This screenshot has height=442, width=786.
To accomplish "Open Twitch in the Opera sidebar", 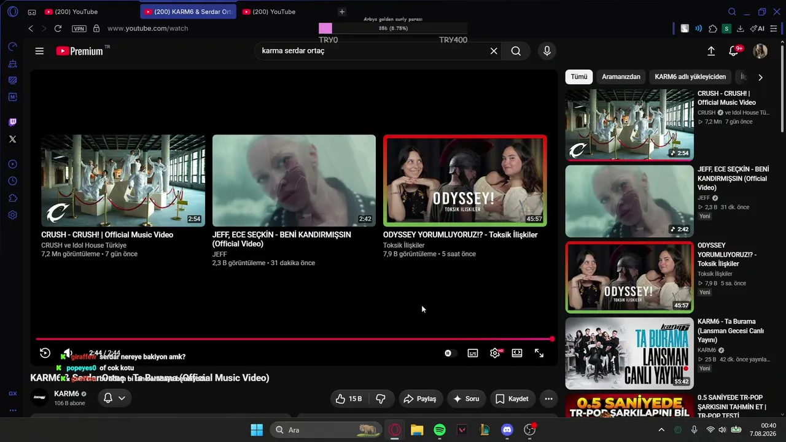I will 12,122.
